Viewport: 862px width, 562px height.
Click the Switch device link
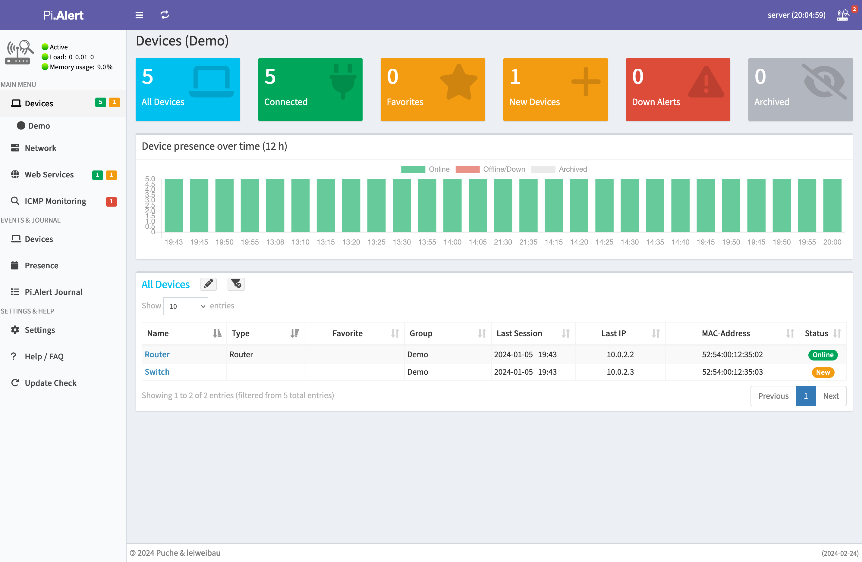[x=158, y=372]
